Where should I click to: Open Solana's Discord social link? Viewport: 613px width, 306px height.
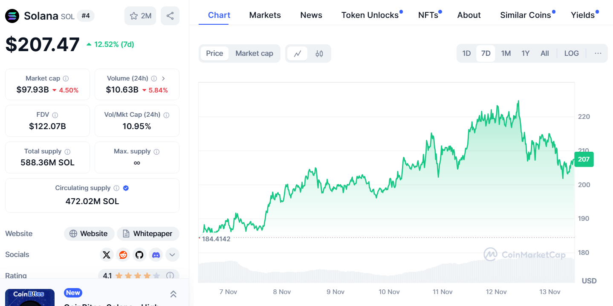(x=156, y=255)
